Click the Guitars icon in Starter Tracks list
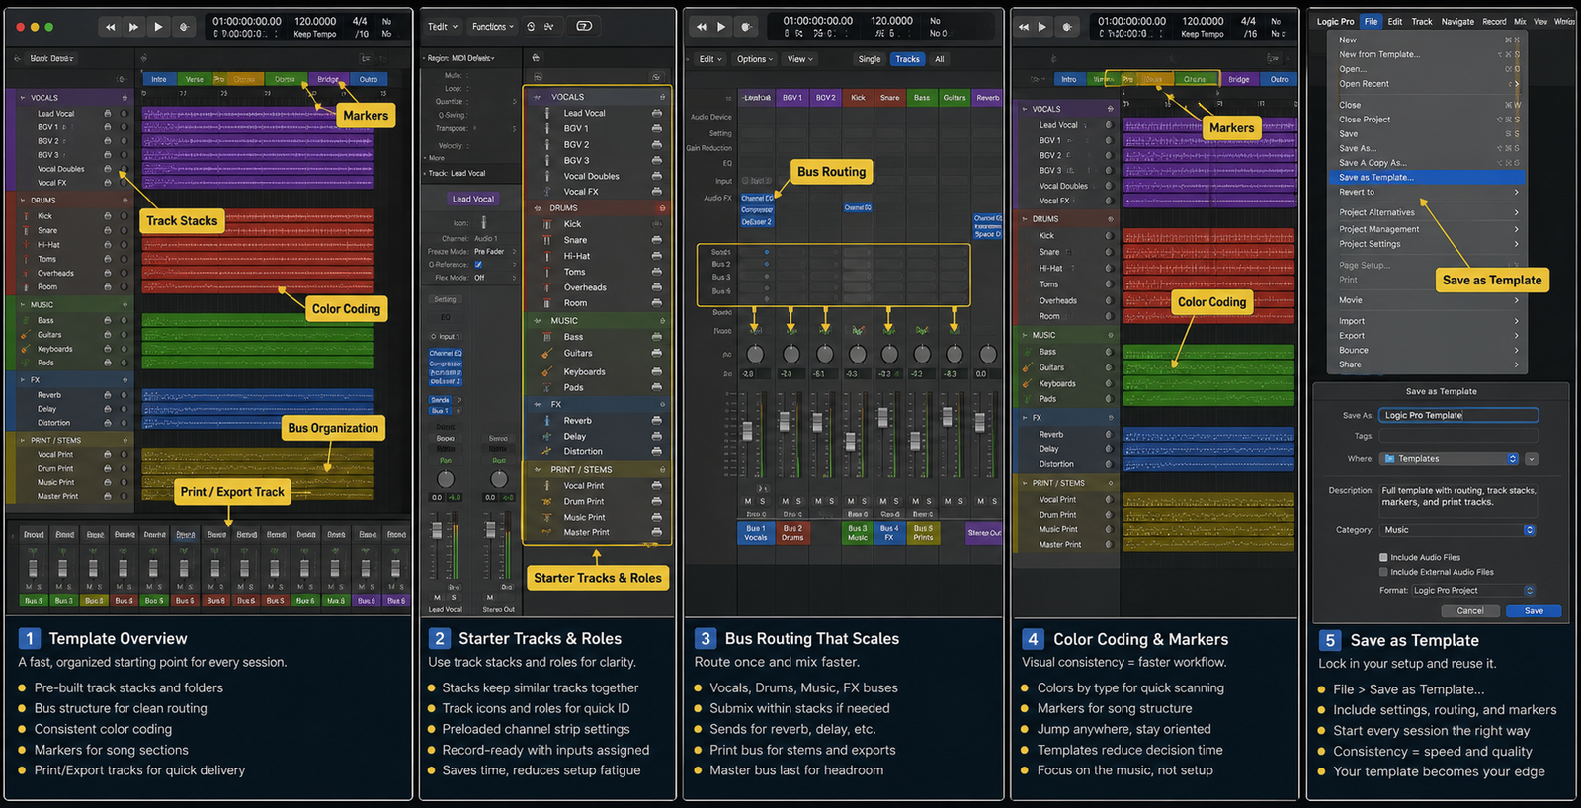1581x808 pixels. pos(547,353)
